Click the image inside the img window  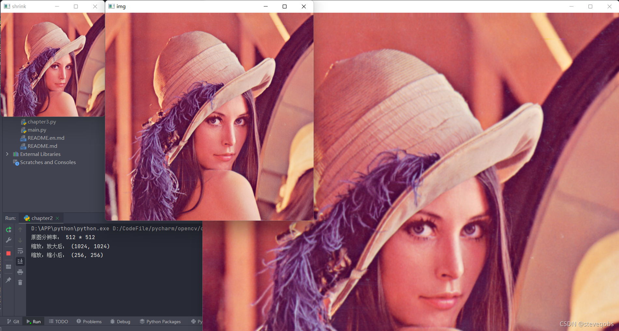click(209, 117)
